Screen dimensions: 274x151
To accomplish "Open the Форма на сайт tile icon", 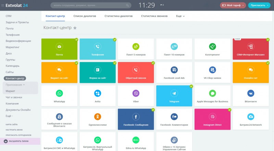I will click(x=98, y=70).
